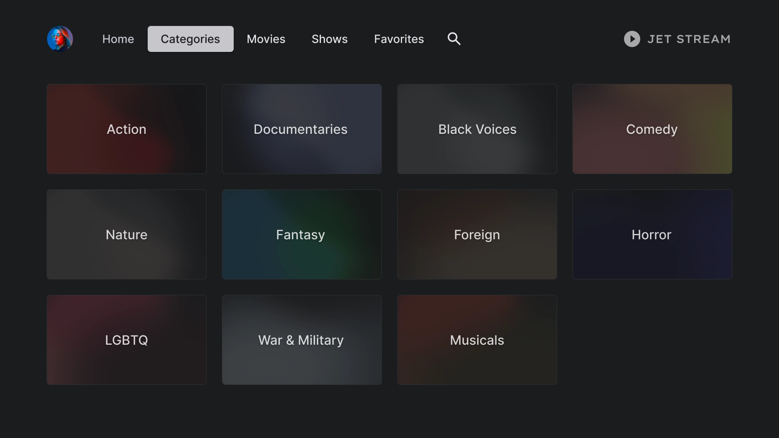Screen dimensions: 779x438
Task: Explore the Fantasy category tile
Action: [x=301, y=234]
